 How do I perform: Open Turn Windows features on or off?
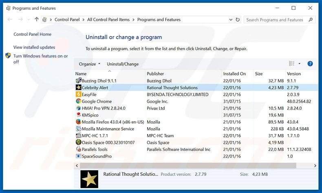coord(40,59)
